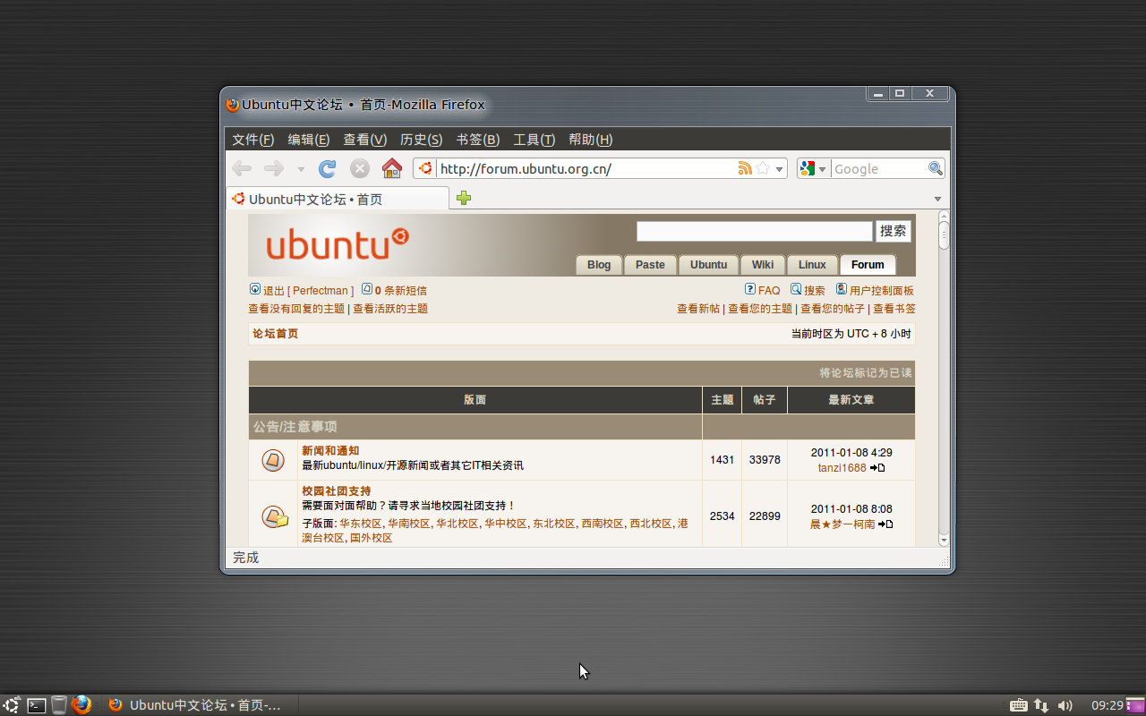
Task: Click the 论坛首页 breadcrumb link
Action: click(x=275, y=334)
